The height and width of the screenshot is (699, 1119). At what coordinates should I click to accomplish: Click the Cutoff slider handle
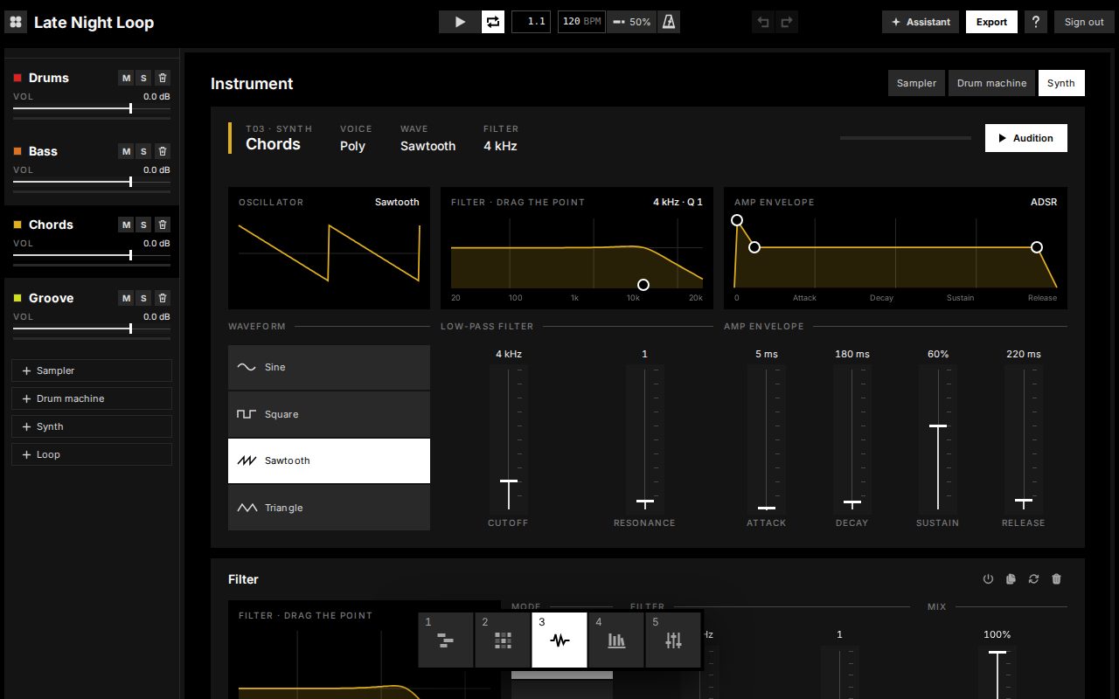point(509,481)
